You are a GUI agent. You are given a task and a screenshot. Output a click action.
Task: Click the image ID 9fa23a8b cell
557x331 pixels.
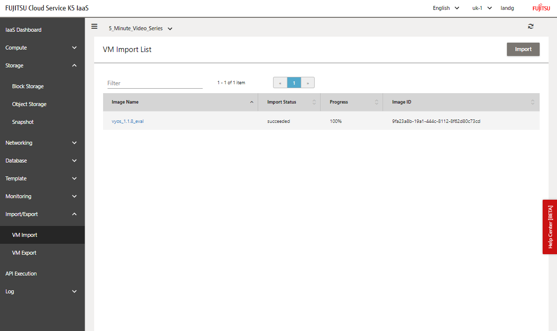(436, 121)
